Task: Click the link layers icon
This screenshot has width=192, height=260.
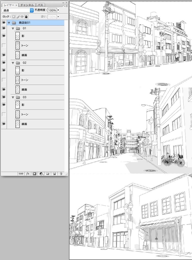Action: click(21, 174)
